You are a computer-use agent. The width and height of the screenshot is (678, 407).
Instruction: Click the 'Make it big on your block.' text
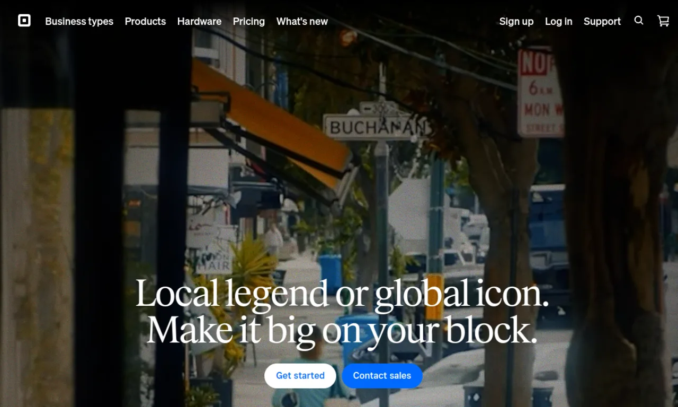[x=342, y=330]
